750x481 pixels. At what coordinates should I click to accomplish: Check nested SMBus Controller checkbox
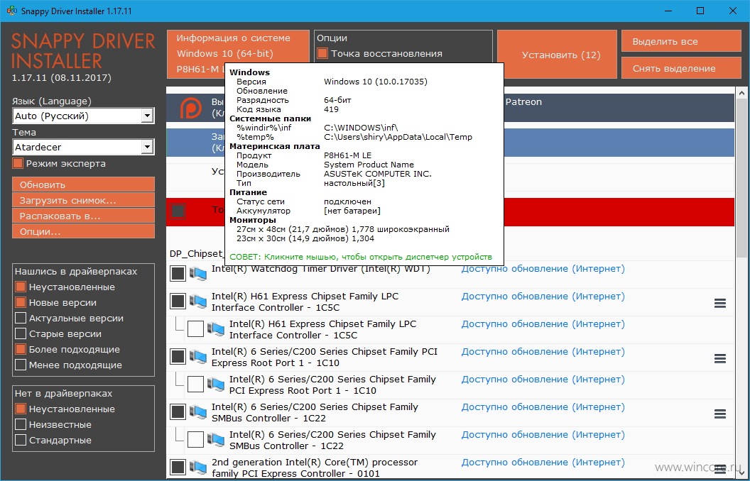[195, 440]
